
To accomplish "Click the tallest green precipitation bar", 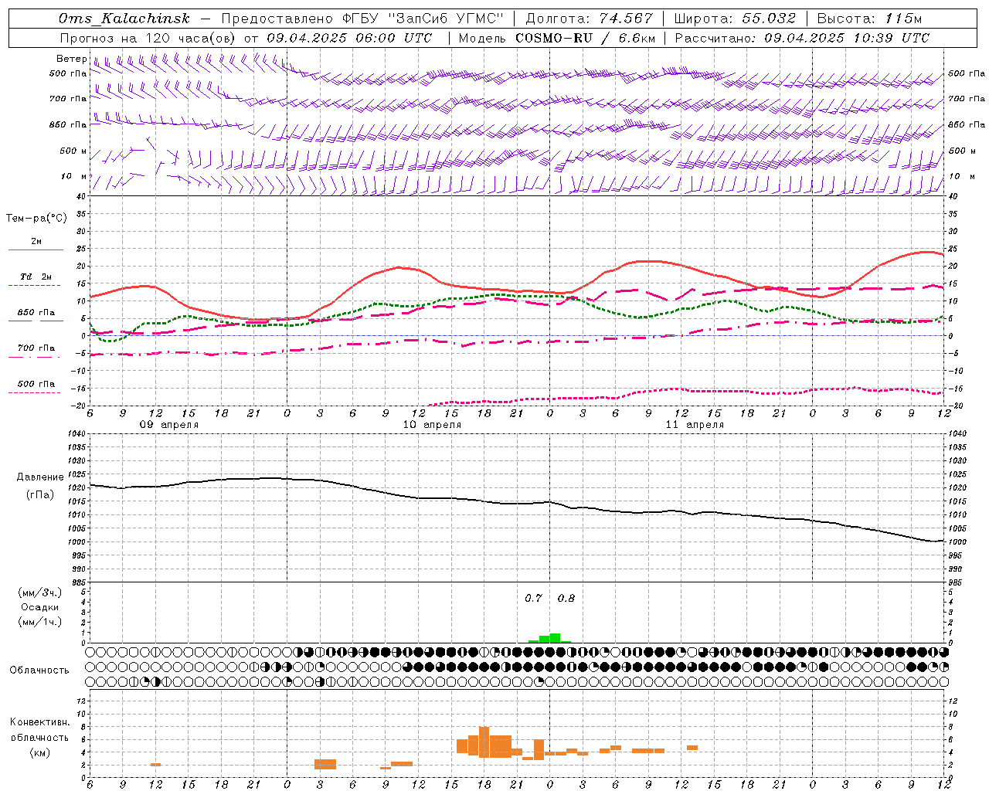I will (555, 638).
